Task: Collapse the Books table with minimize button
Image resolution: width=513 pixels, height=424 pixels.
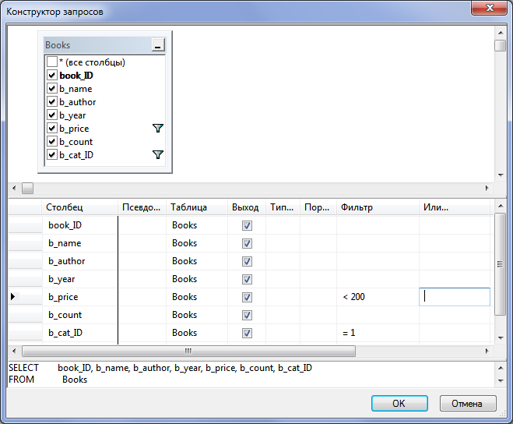Action: [x=158, y=45]
